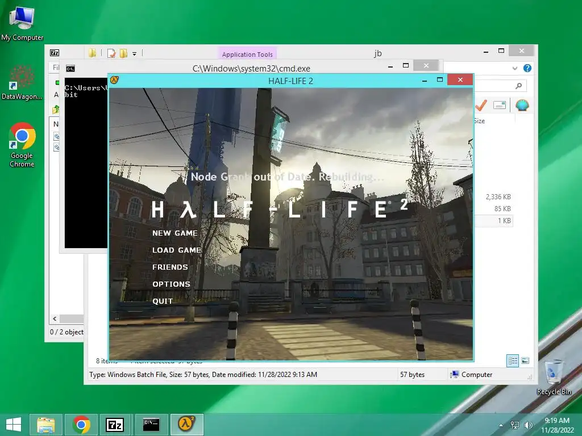
Task: Open LOAD GAME in Half-Life 2 menu
Action: pyautogui.click(x=177, y=250)
